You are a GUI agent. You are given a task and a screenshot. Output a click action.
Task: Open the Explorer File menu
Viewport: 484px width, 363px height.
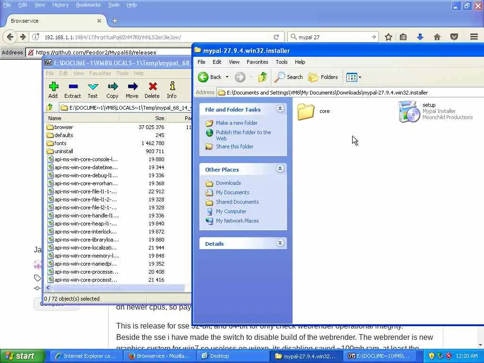(201, 62)
